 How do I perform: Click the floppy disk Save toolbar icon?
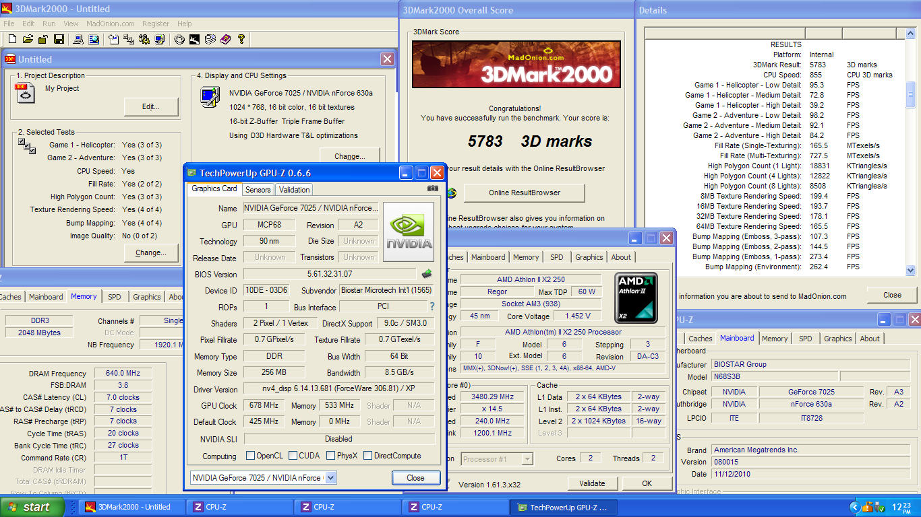59,40
